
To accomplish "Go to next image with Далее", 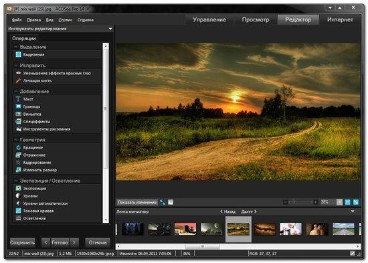I will 249,211.
